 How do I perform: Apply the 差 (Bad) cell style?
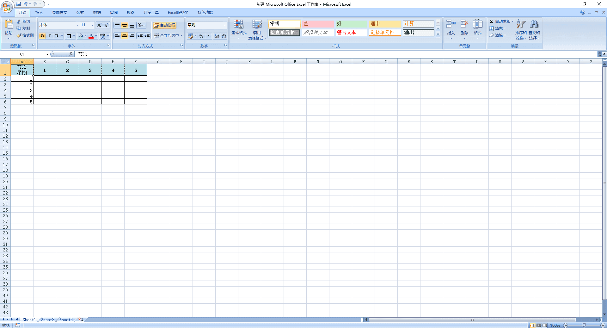(x=318, y=24)
